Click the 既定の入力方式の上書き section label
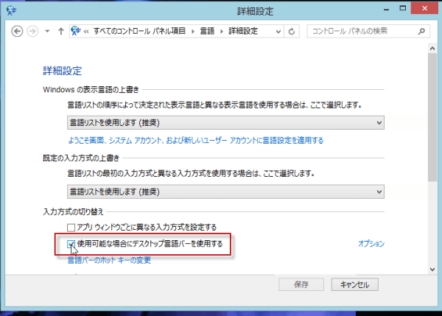The image size is (442, 316). pyautogui.click(x=81, y=158)
